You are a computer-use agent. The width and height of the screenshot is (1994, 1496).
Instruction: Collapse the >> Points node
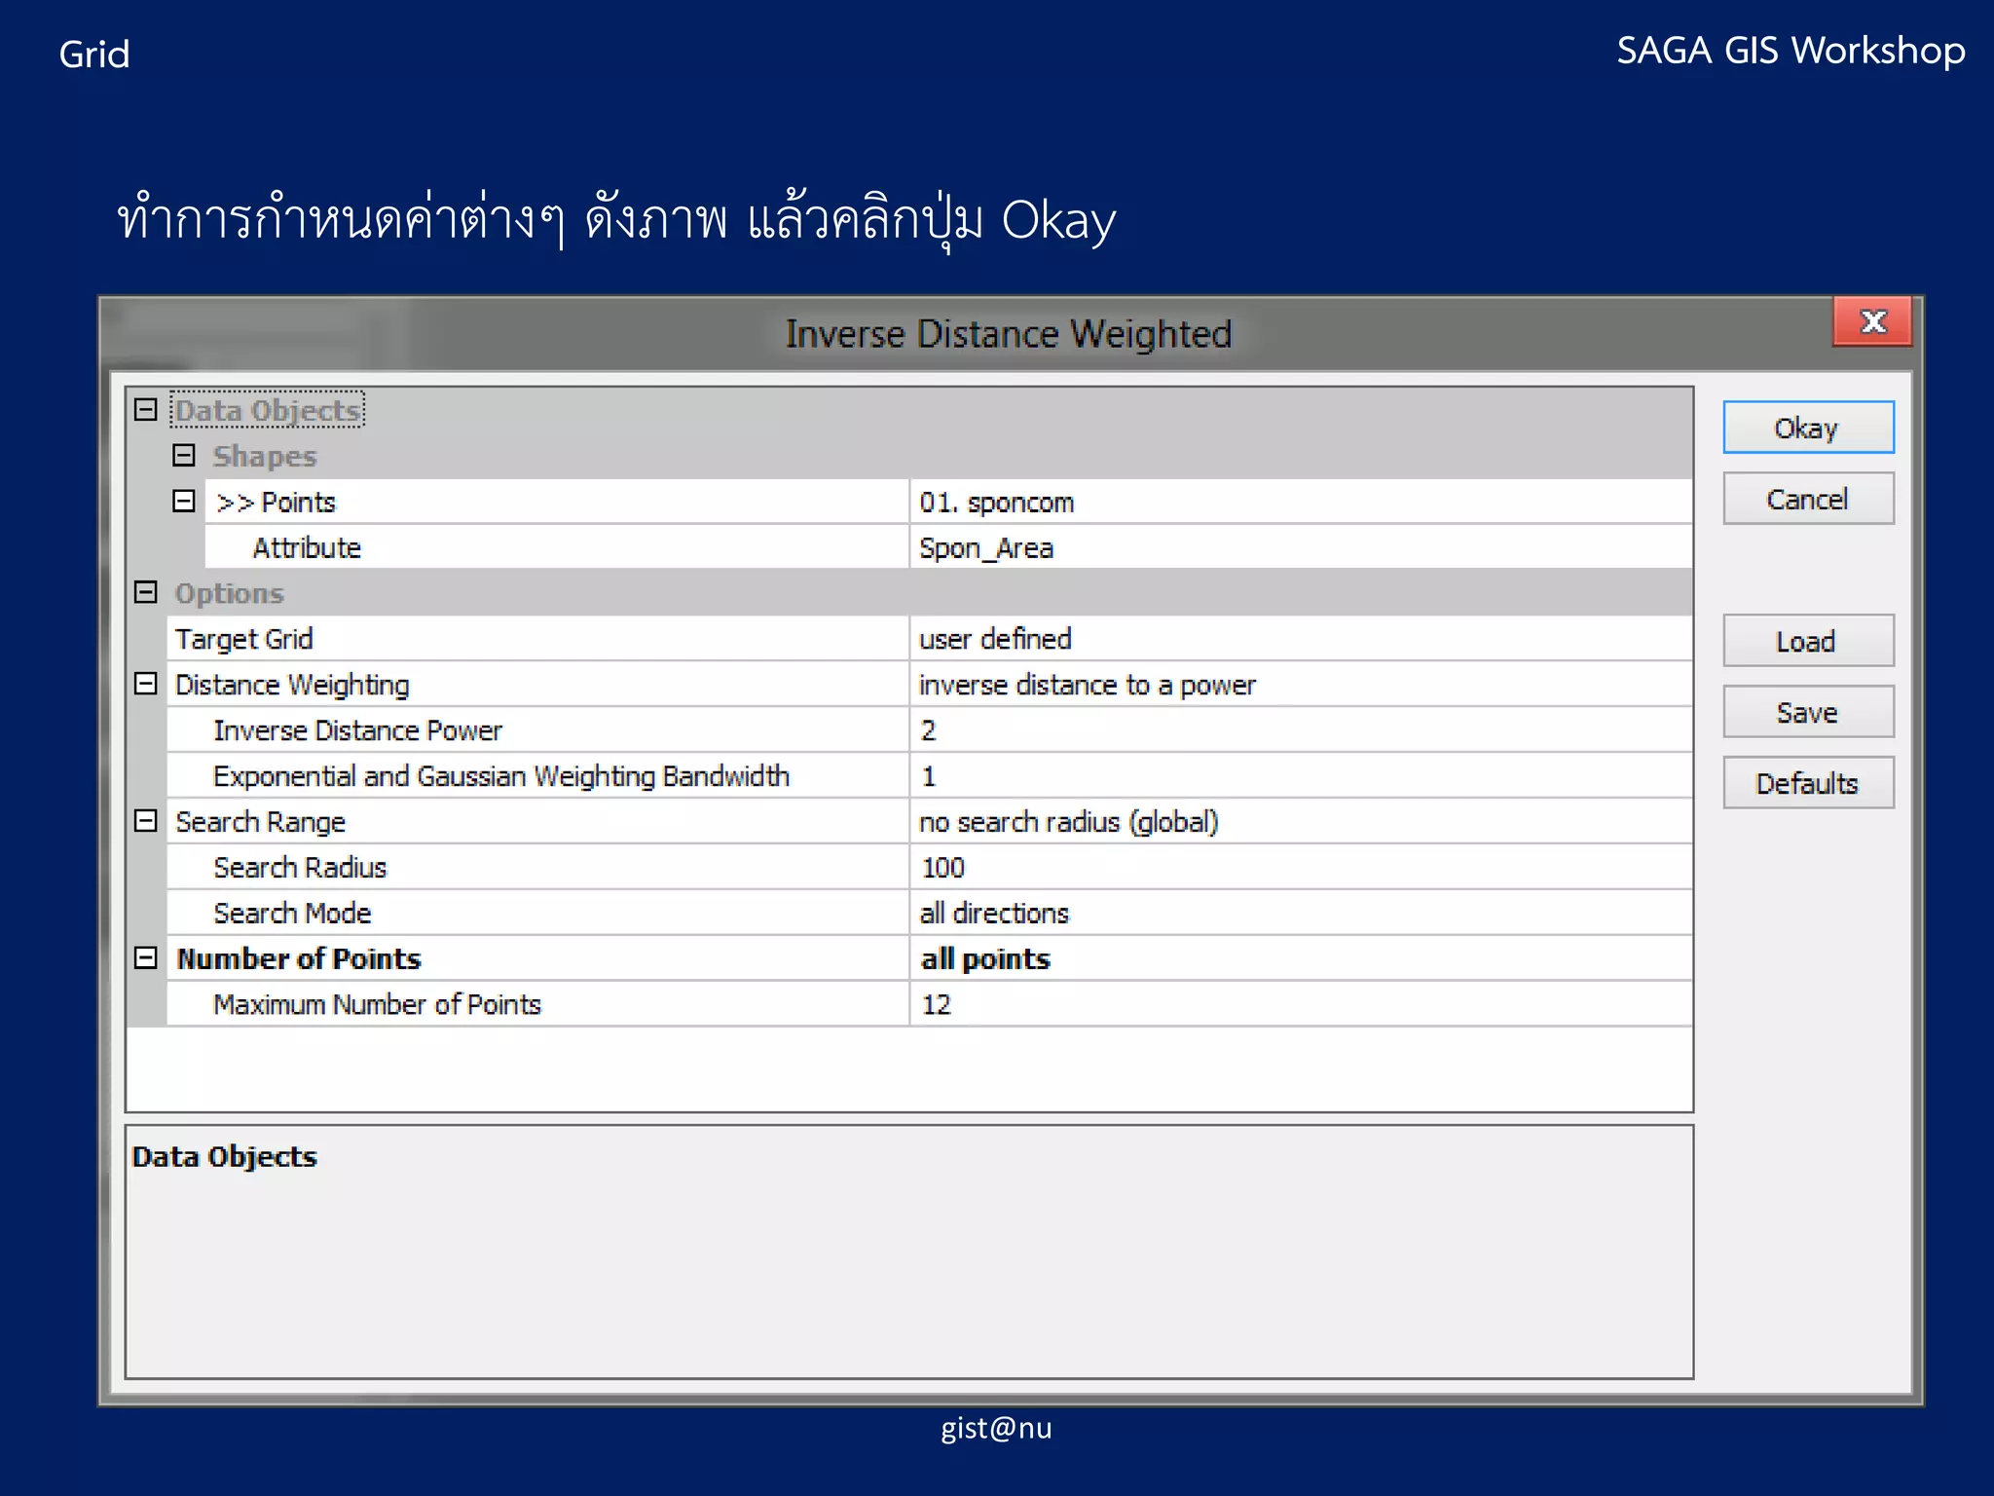click(x=183, y=502)
